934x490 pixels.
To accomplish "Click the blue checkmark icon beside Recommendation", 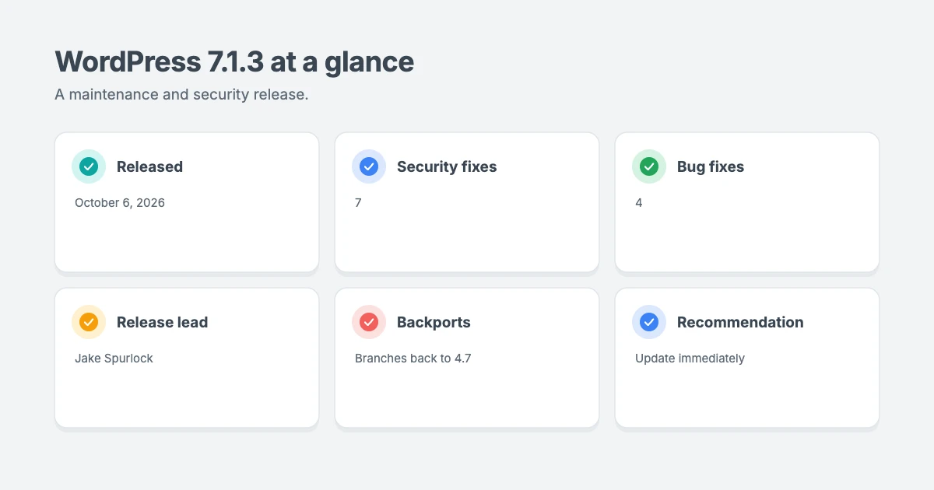I will 649,322.
